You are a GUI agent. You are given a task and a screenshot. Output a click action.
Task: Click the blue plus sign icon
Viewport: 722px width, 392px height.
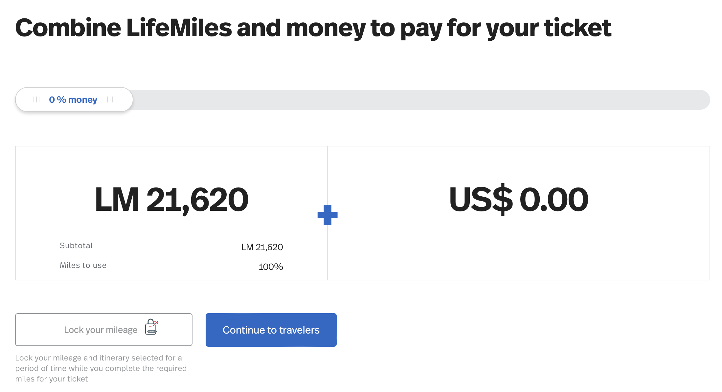pyautogui.click(x=327, y=215)
